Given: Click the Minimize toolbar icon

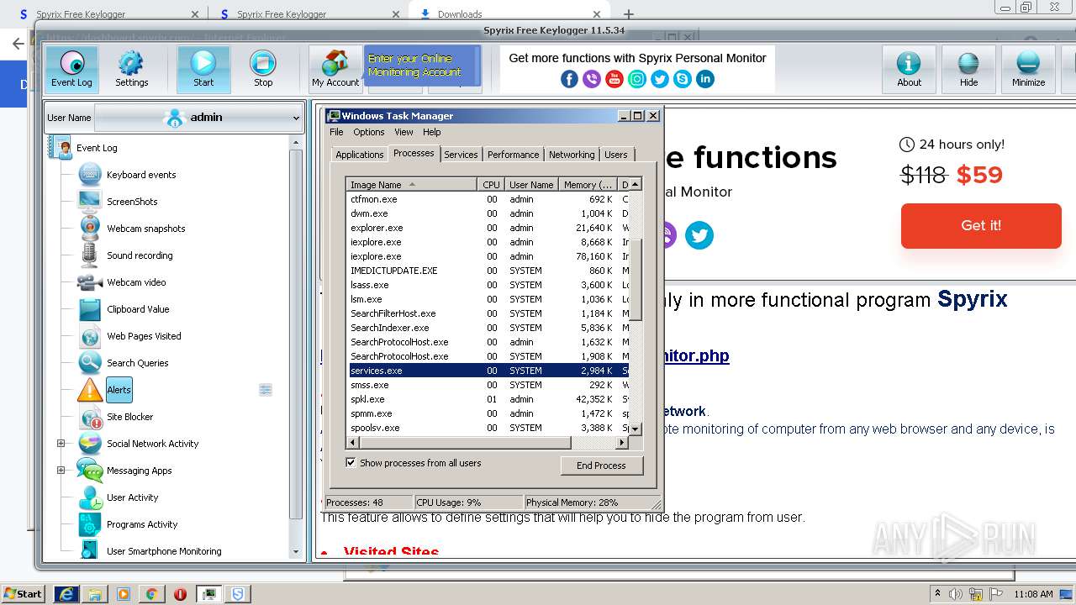Looking at the screenshot, I should tap(1028, 69).
